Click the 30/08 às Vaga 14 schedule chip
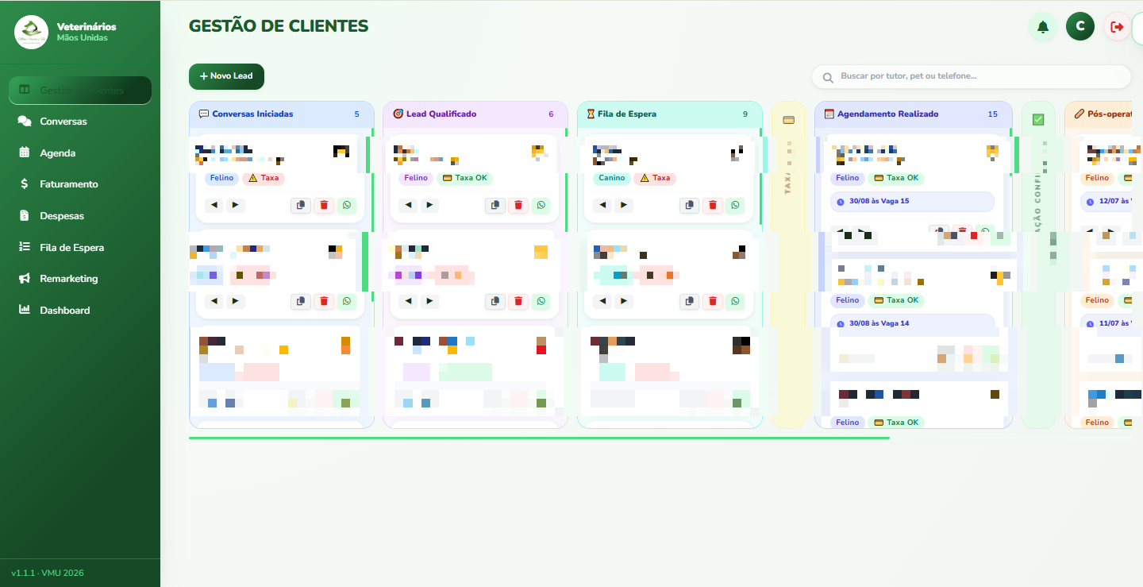Viewport: 1143px width, 587px height. click(913, 323)
